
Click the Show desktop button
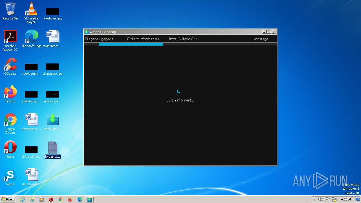(x=358, y=199)
